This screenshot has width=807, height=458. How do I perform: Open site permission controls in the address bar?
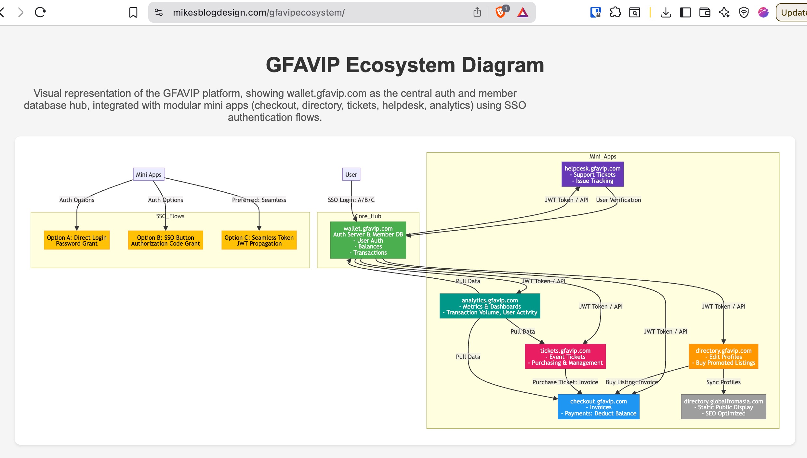pyautogui.click(x=158, y=12)
